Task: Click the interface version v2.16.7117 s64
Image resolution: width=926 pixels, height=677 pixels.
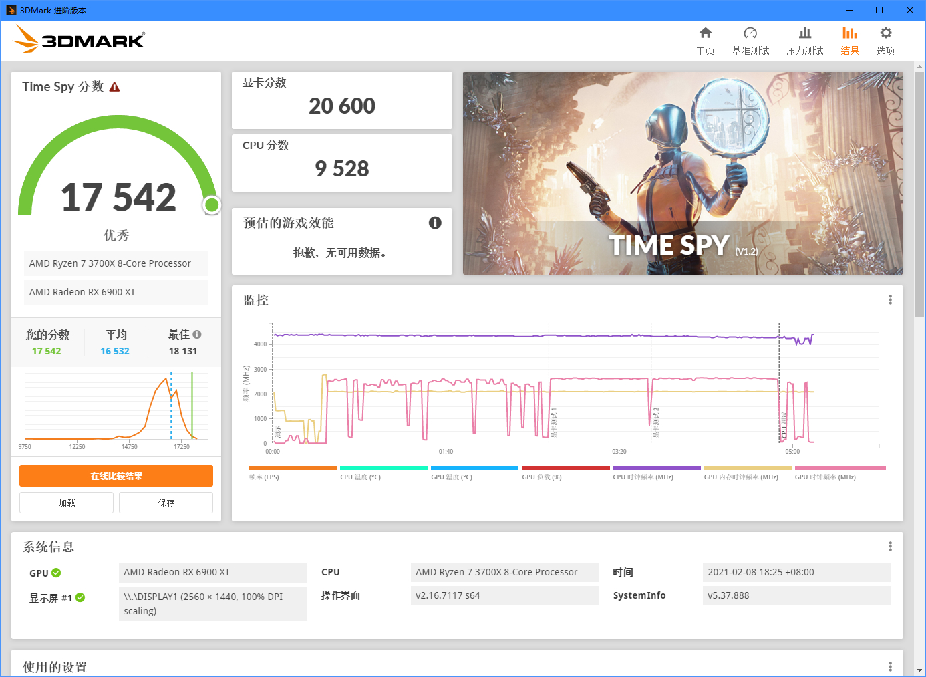Action: pyautogui.click(x=504, y=595)
